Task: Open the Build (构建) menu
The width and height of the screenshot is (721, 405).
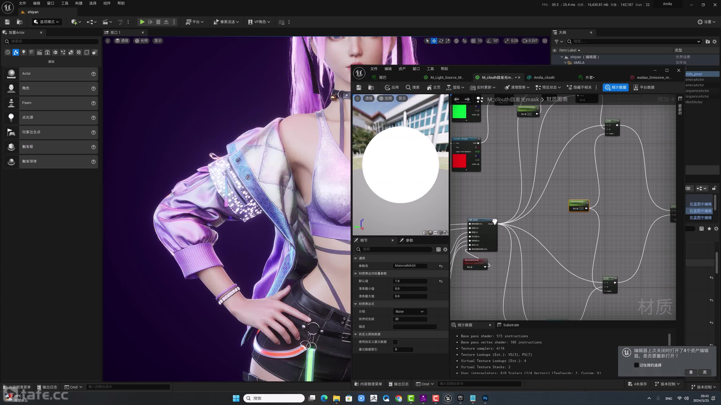Action: [79, 3]
